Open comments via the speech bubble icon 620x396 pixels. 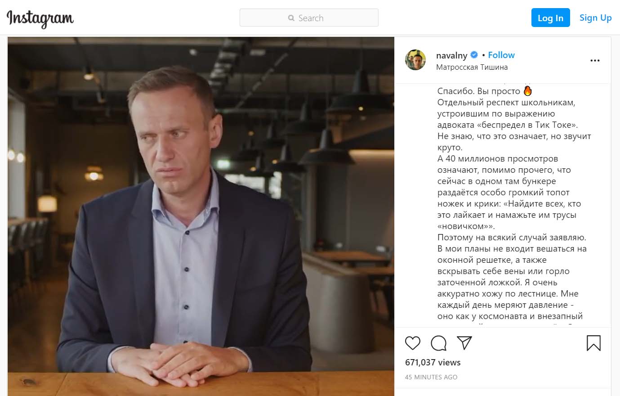pyautogui.click(x=438, y=343)
